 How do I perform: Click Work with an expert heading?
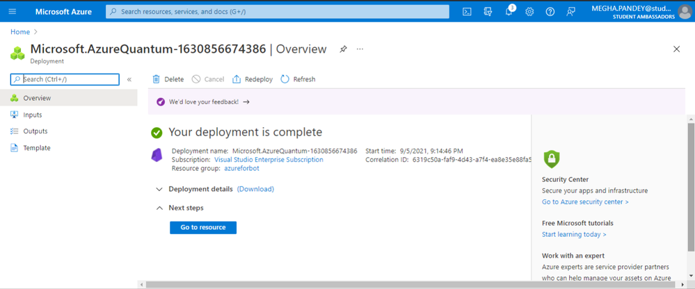click(573, 256)
